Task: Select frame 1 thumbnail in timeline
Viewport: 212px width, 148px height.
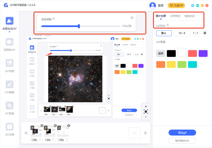Action: (x=49, y=131)
